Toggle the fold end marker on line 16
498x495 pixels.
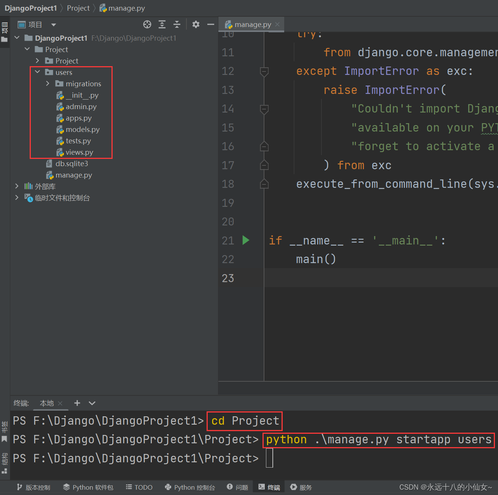(264, 146)
